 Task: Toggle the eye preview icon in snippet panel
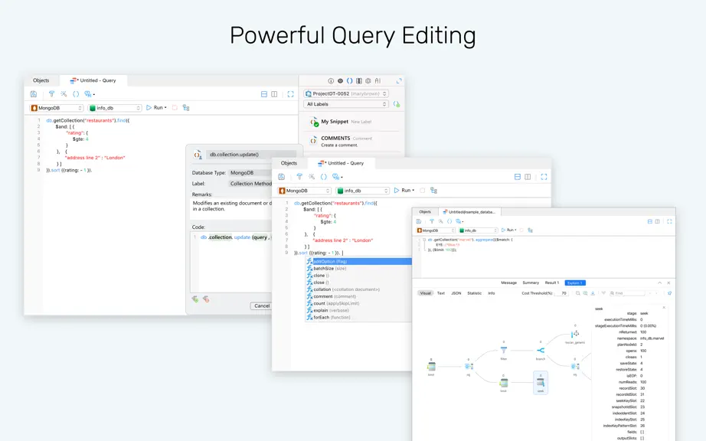click(340, 81)
